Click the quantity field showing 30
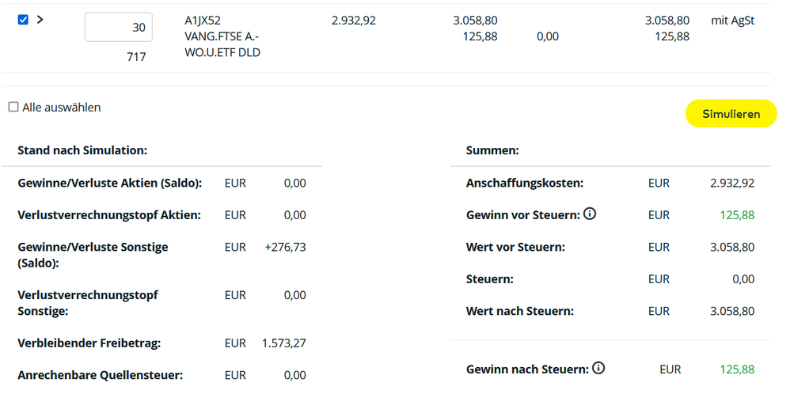Screen dimensions: 790x394 [119, 27]
